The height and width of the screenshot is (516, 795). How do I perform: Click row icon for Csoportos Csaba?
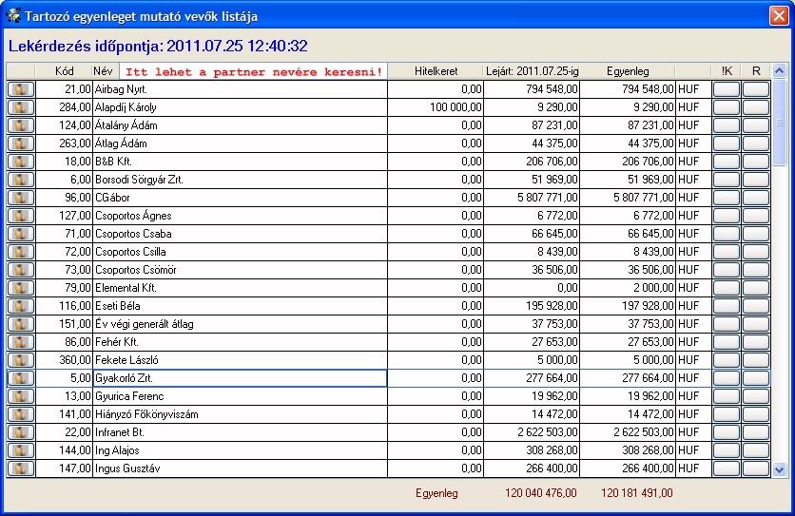(x=21, y=234)
